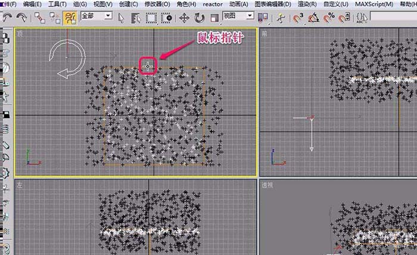Click the named selection sets input field

[x=393, y=16]
